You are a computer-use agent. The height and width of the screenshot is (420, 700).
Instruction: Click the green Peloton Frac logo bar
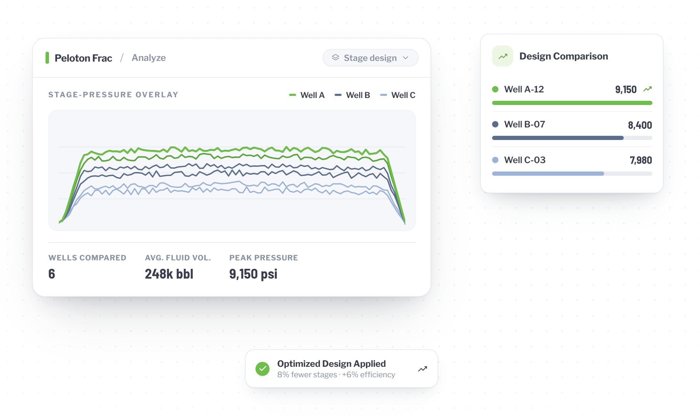pos(47,58)
